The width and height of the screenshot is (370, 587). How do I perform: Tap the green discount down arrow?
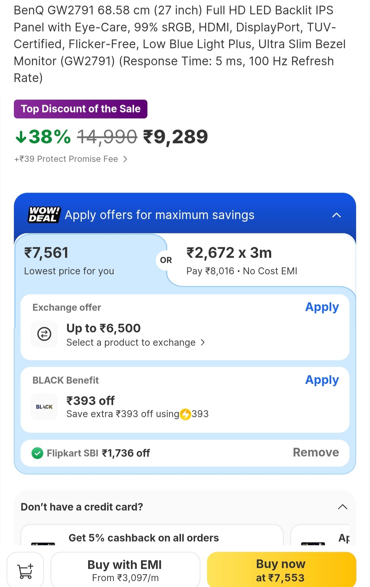tap(21, 137)
